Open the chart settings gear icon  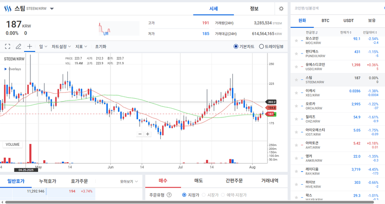tap(281, 9)
